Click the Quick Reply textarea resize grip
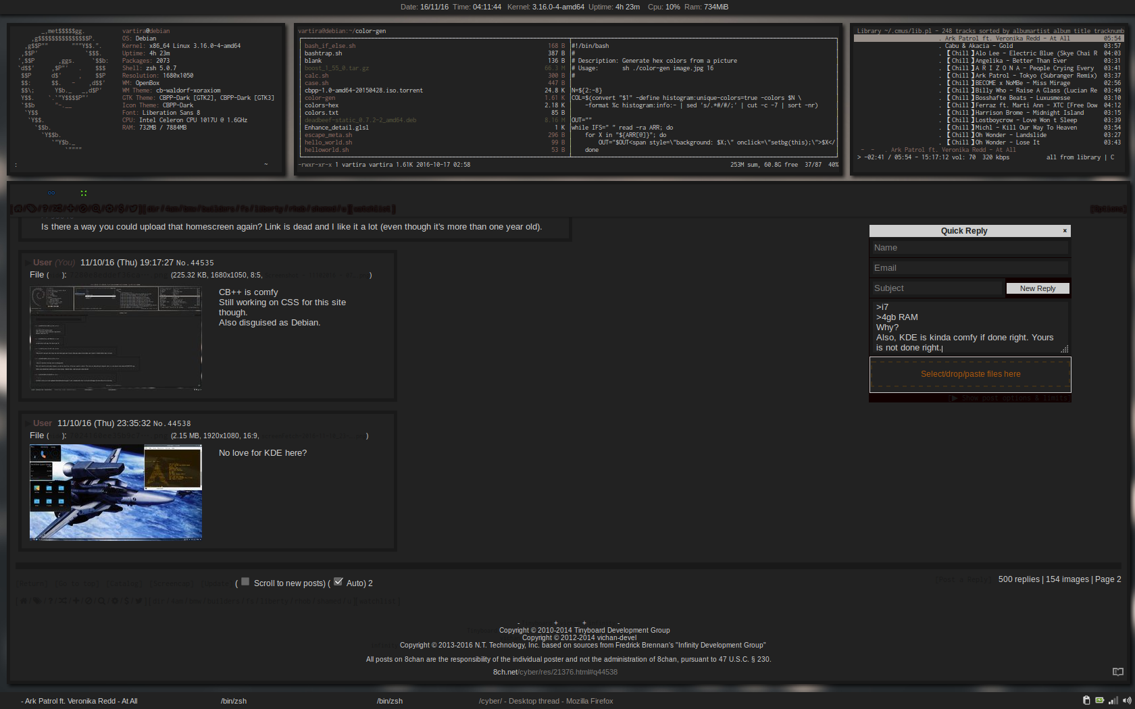The width and height of the screenshot is (1135, 709). [x=1065, y=349]
